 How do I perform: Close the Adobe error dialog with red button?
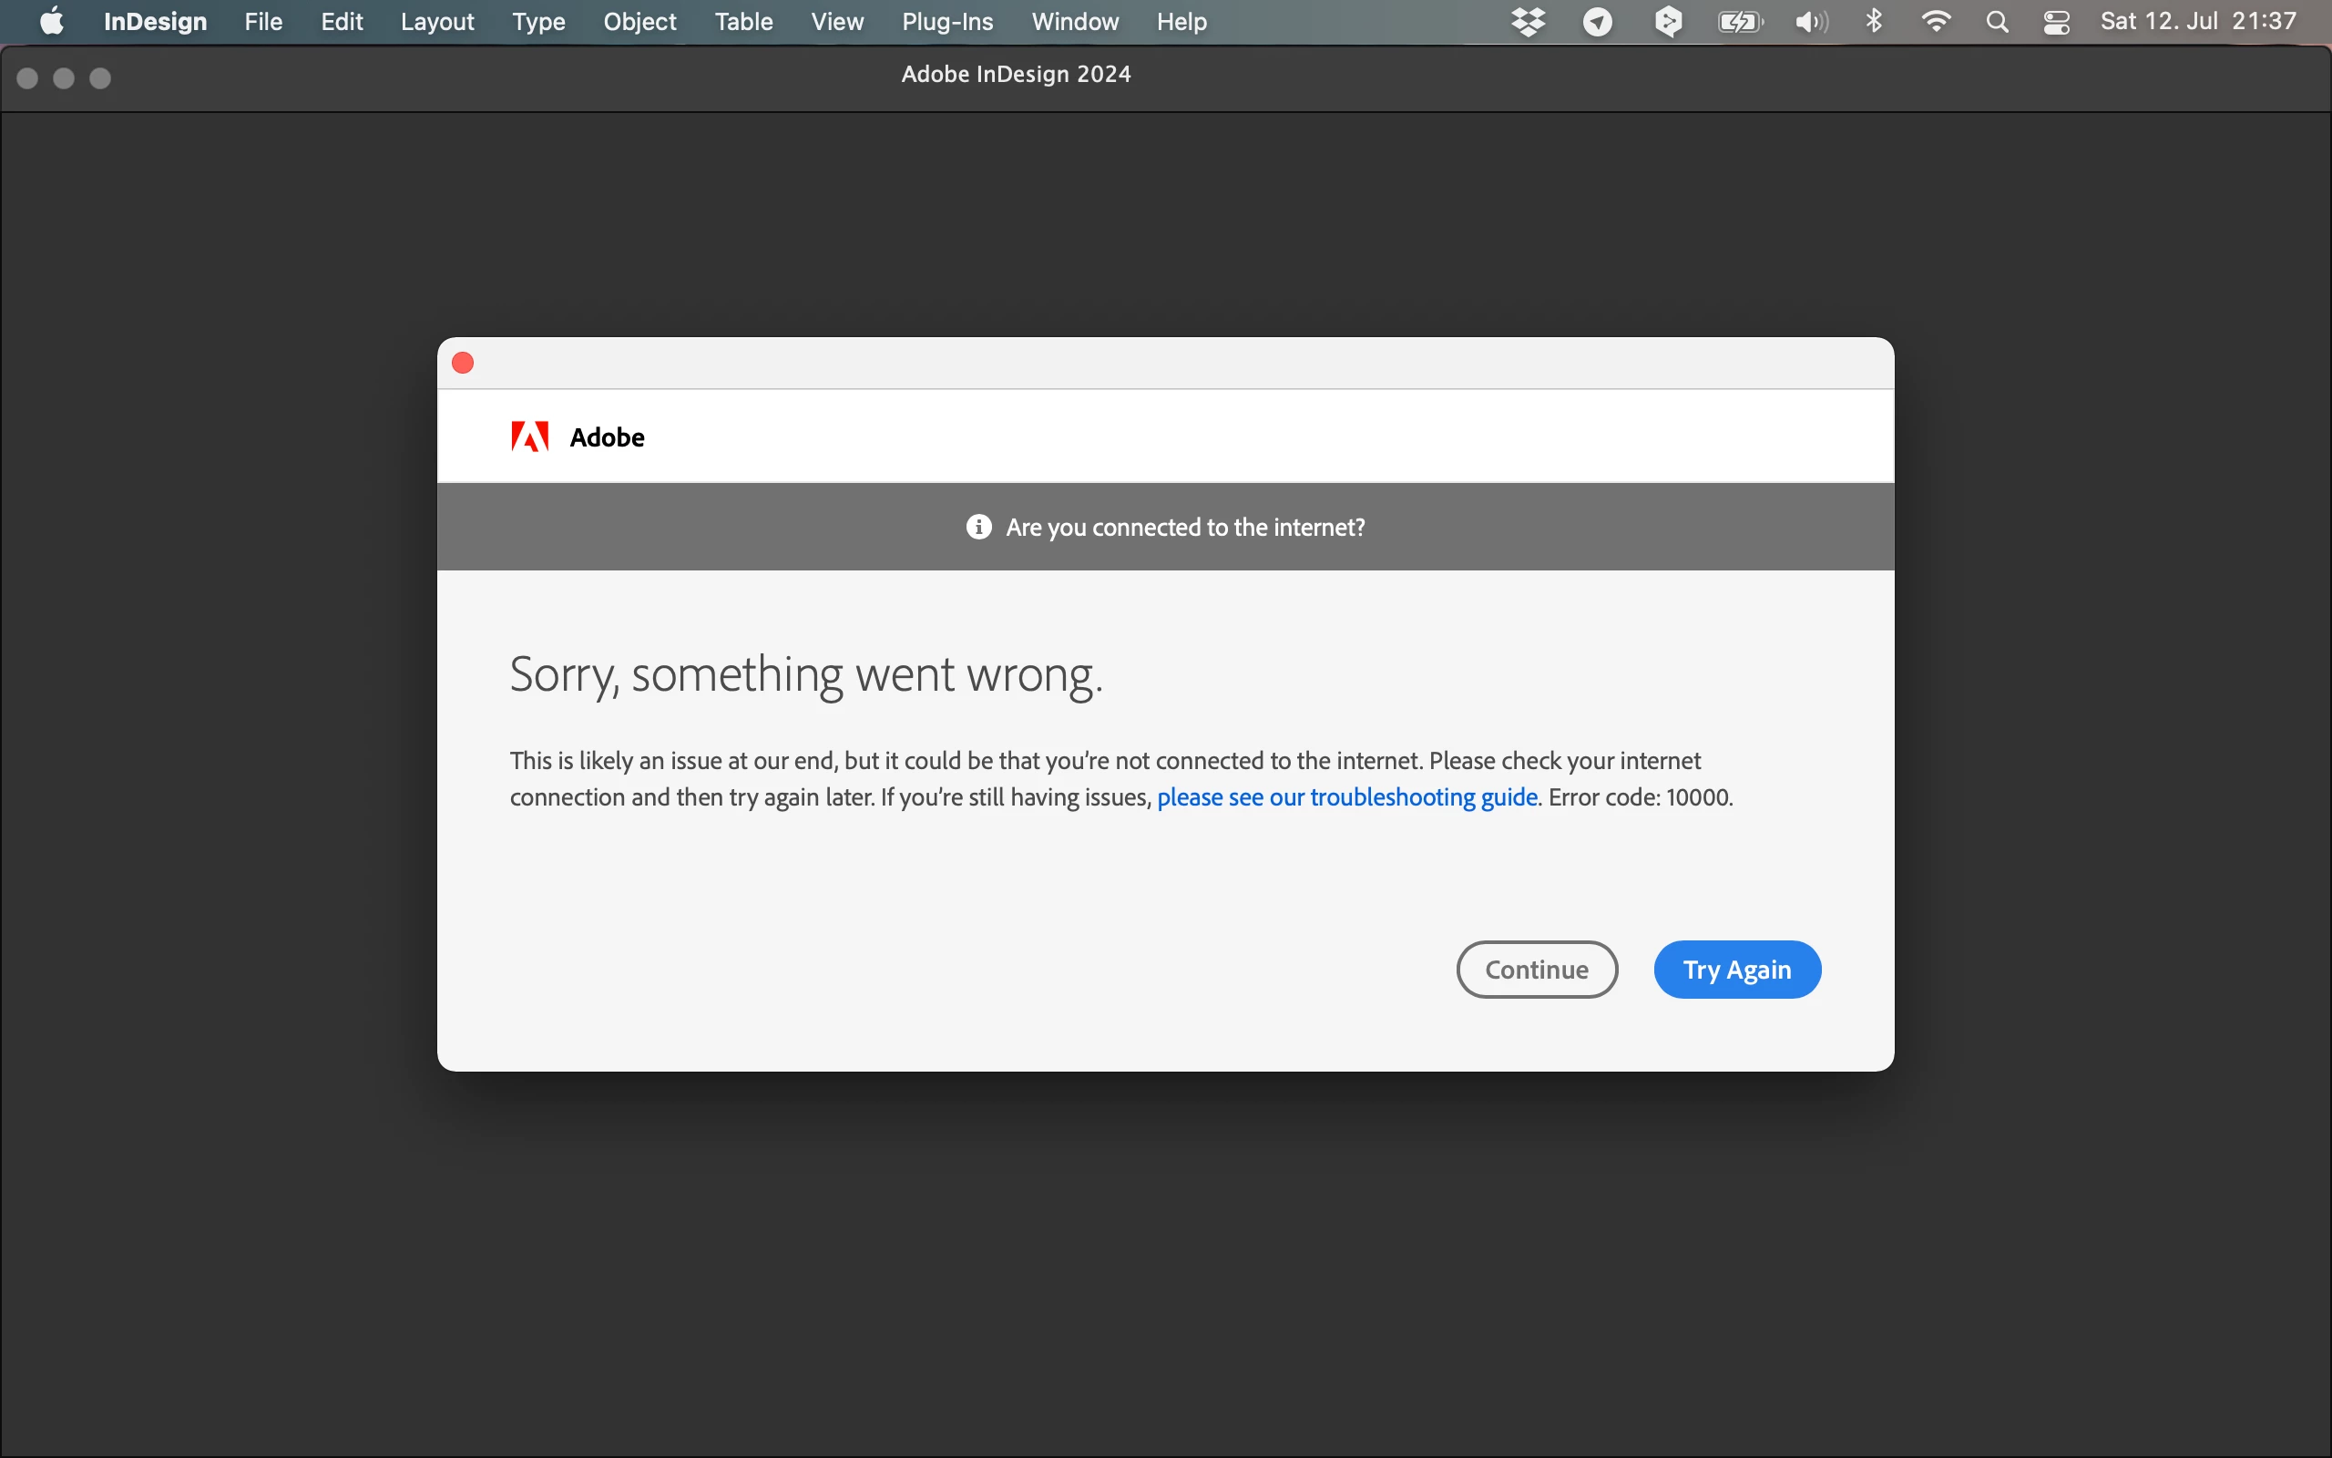coord(463,363)
